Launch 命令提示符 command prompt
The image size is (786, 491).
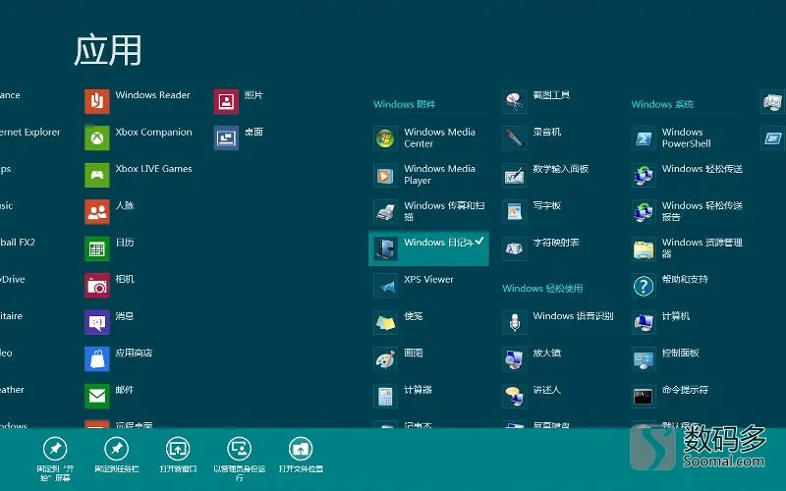pyautogui.click(x=670, y=396)
